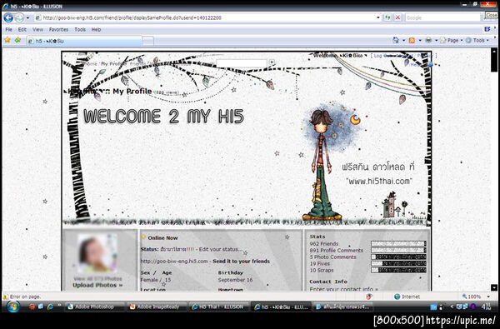Show hidden system tray icons arrow
Viewport: 500px width, 329px height.
click(x=452, y=307)
